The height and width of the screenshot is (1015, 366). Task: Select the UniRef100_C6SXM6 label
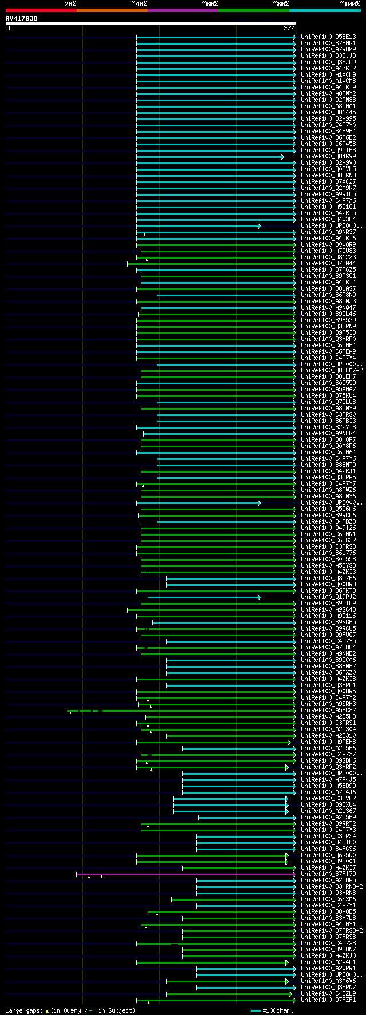pyautogui.click(x=328, y=899)
